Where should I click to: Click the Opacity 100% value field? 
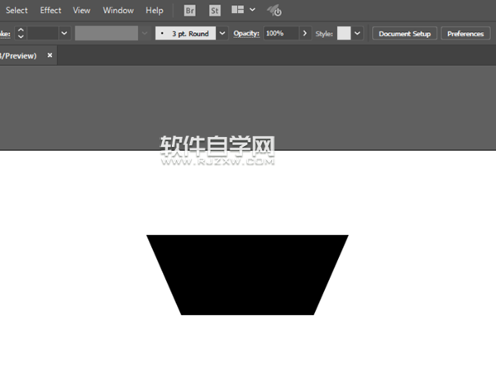281,33
